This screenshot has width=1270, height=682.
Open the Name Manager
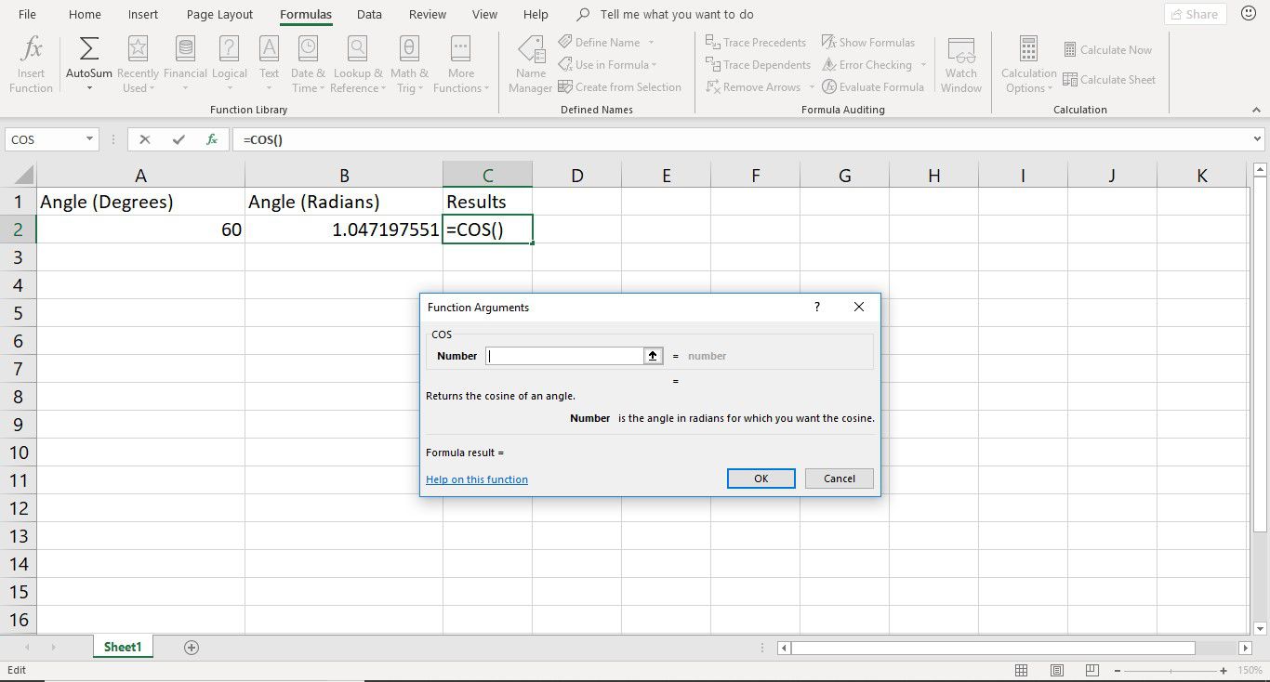pos(531,65)
